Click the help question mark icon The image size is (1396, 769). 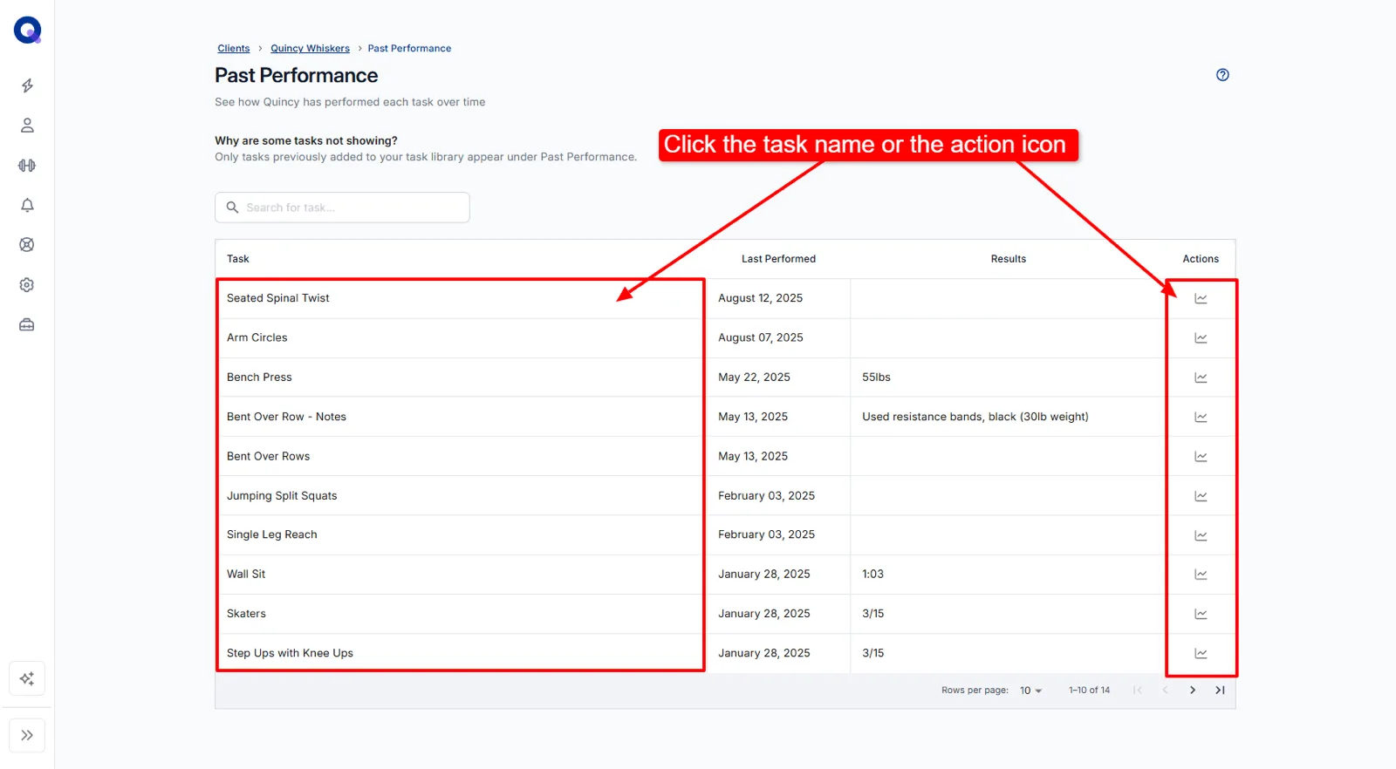pos(1222,75)
